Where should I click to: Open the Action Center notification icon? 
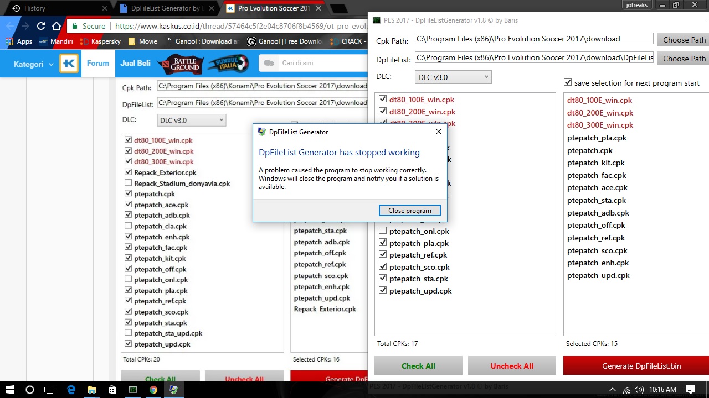pos(691,390)
